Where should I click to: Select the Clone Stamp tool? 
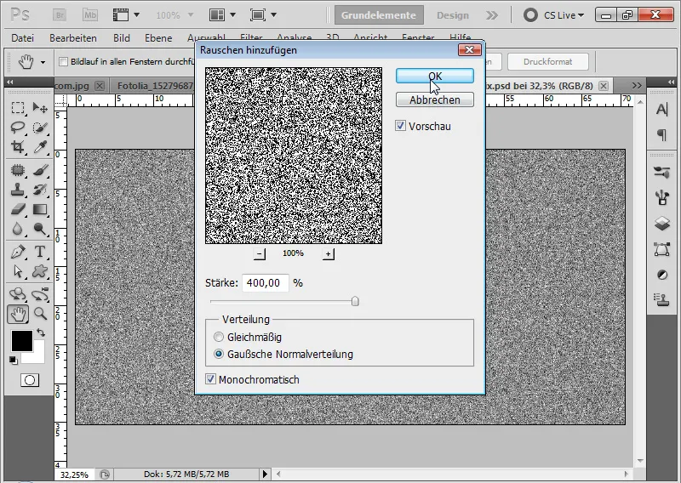pyautogui.click(x=18, y=190)
